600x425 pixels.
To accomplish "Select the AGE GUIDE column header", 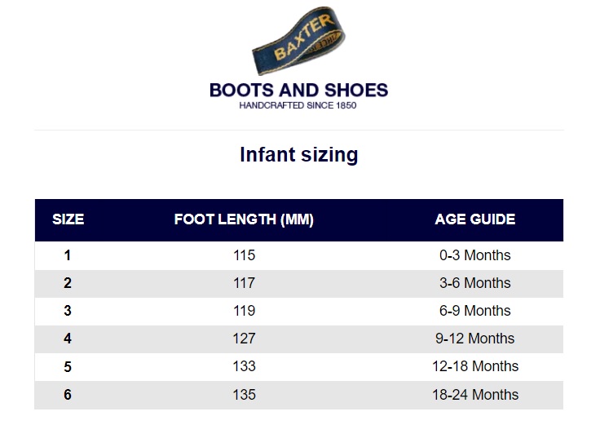I will pyautogui.click(x=475, y=219).
